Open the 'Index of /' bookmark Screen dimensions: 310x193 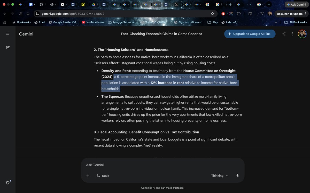click(x=229, y=22)
